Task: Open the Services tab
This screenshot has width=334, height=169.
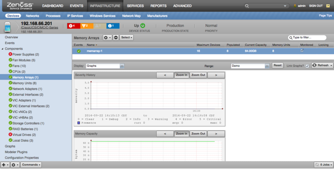Action: 135,6
